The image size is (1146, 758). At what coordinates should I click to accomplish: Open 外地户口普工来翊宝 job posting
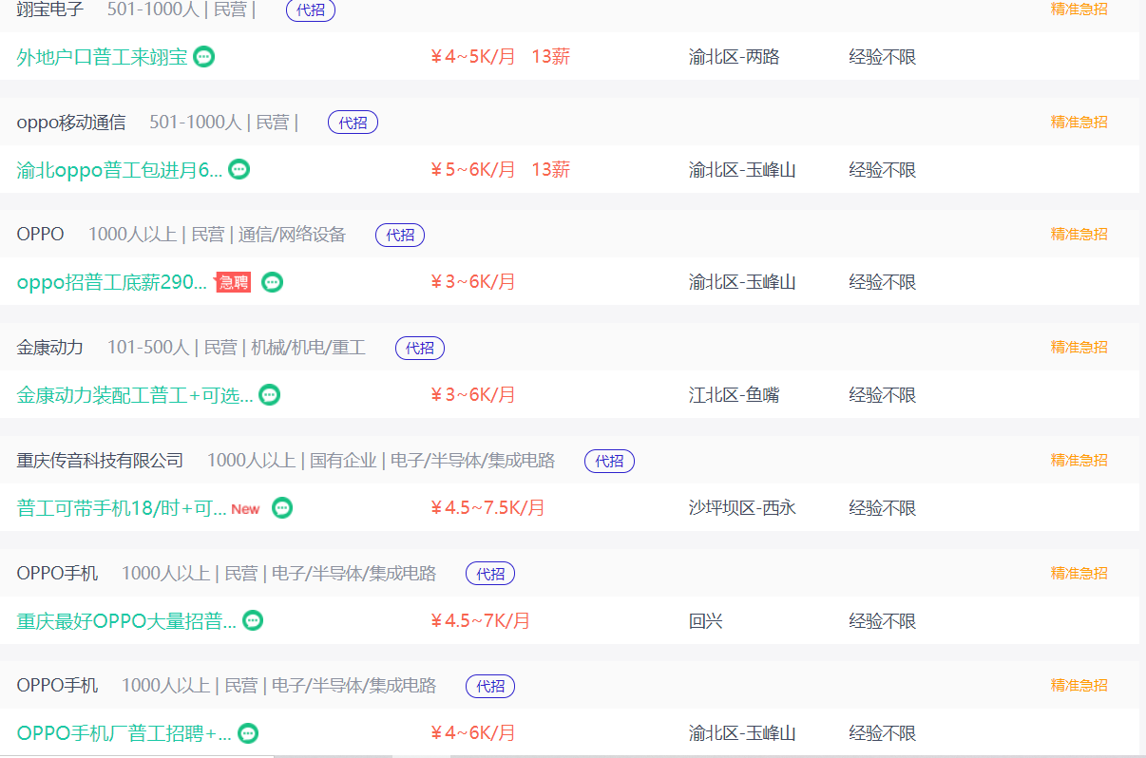(x=103, y=56)
